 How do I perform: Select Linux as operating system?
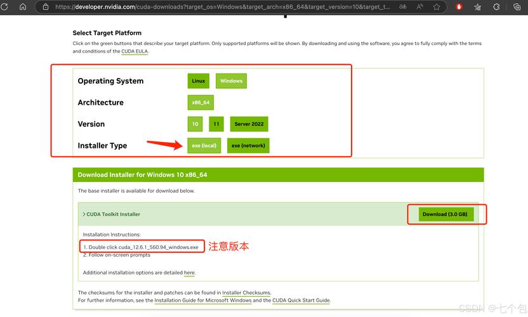coord(199,81)
